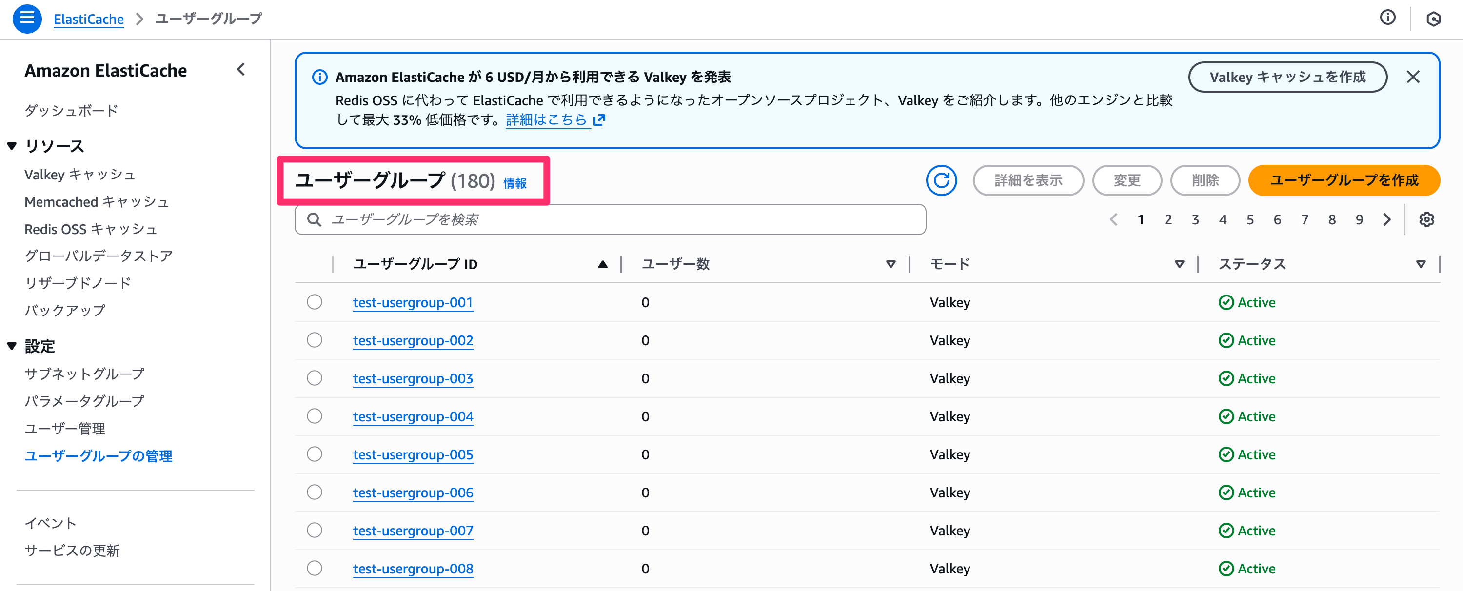Viewport: 1463px width, 591px height.
Task: Open ユーザー管理 in the sidebar
Action: click(65, 429)
